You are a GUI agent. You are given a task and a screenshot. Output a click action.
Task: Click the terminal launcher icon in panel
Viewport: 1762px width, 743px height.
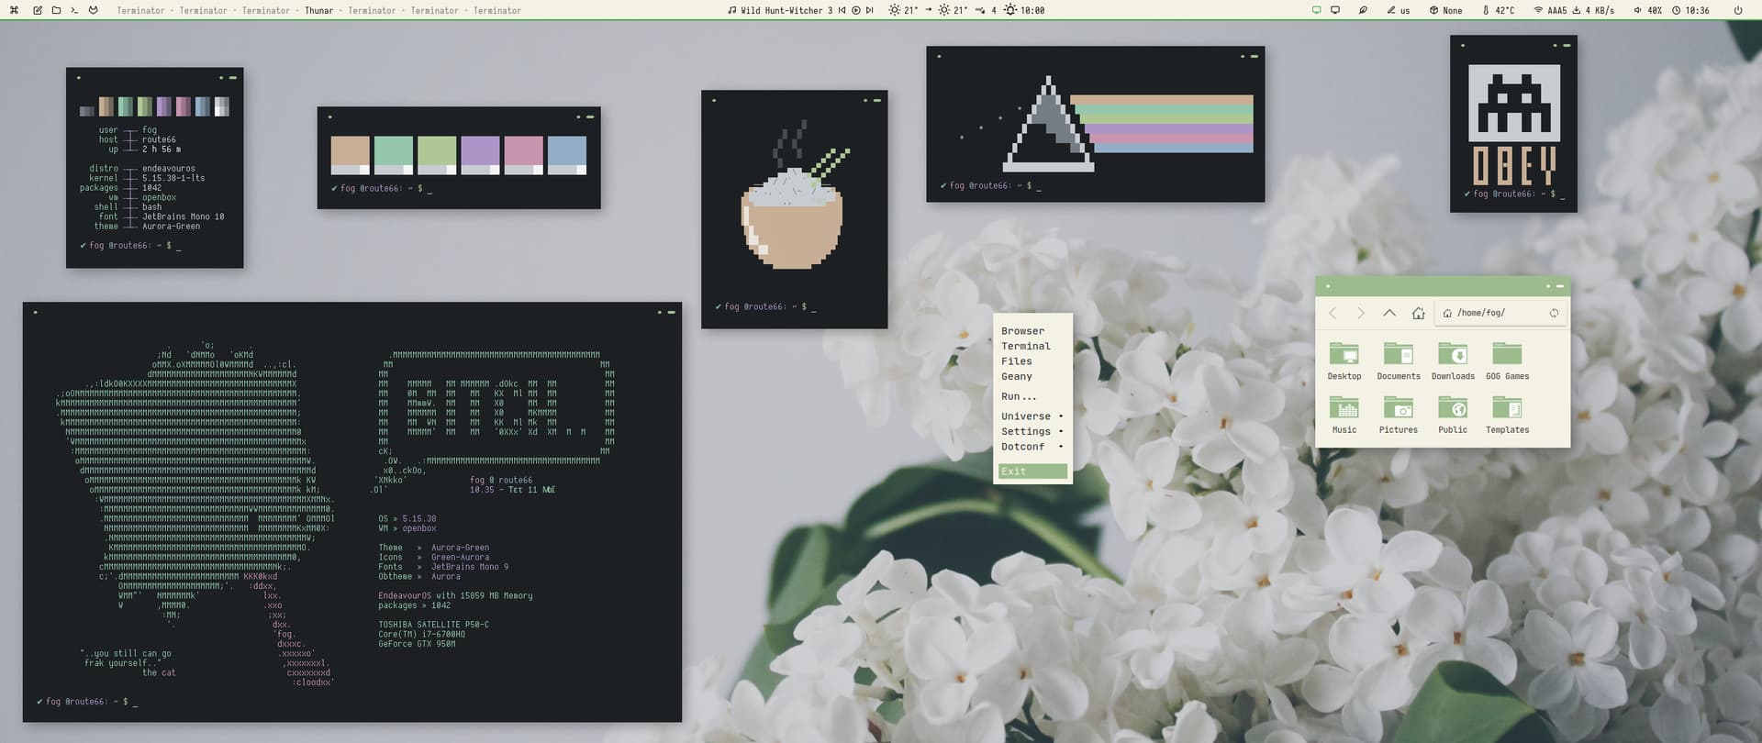[x=74, y=10]
